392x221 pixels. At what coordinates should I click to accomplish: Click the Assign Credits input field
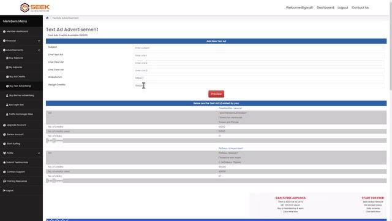(258, 85)
